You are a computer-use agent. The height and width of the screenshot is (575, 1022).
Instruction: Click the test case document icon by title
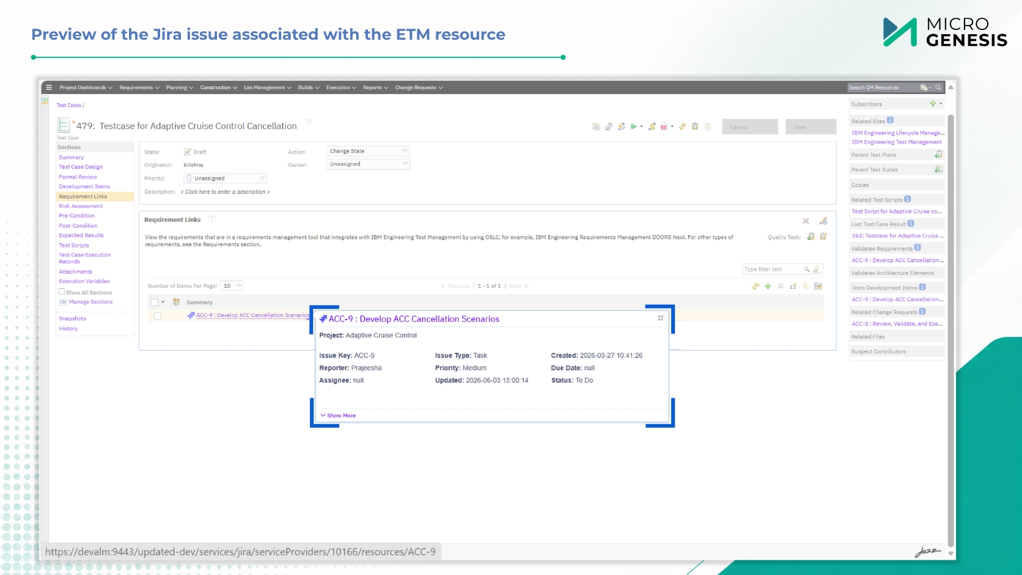[63, 126]
